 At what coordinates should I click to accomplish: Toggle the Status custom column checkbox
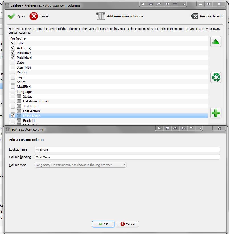tap(13, 96)
